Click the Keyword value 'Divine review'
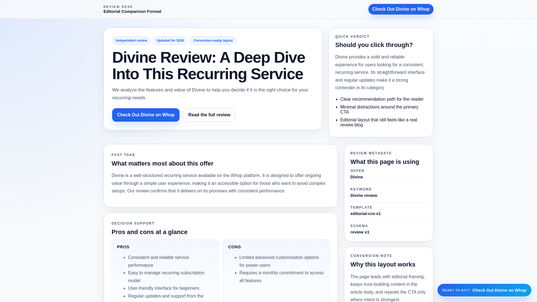This screenshot has height=302, width=537. (x=364, y=195)
